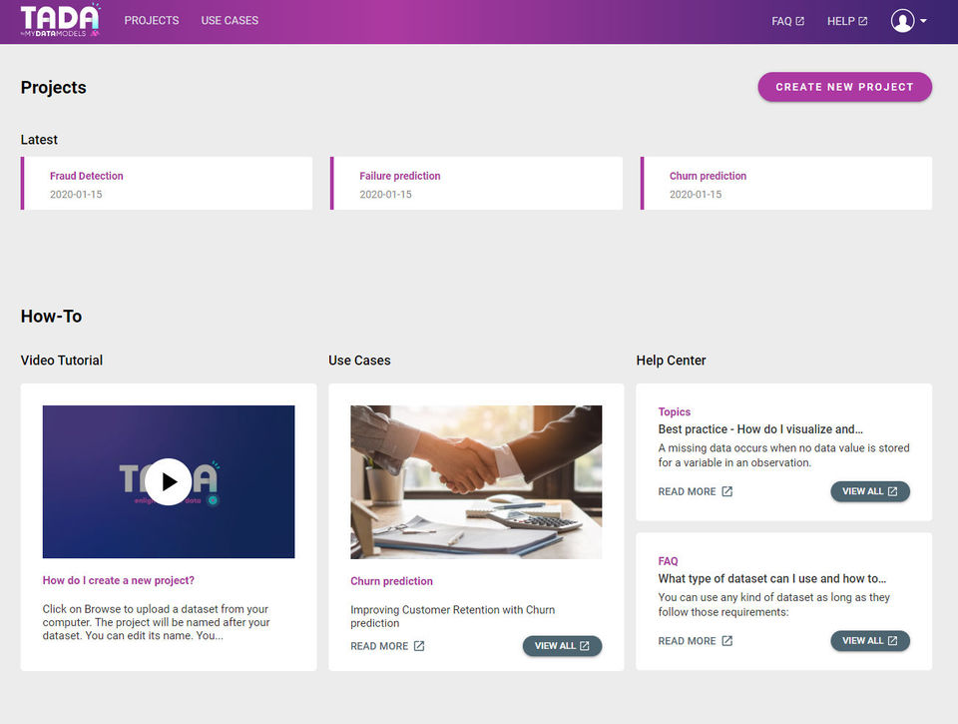Open the USE CASES menu item
Screen dimensions: 958x724
coord(230,20)
